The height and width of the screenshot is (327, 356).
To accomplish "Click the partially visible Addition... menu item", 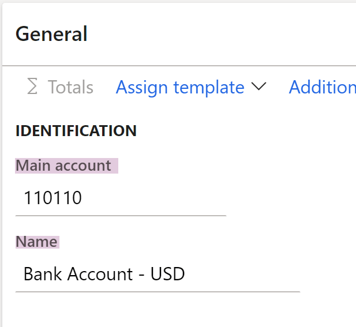I will (x=322, y=87).
